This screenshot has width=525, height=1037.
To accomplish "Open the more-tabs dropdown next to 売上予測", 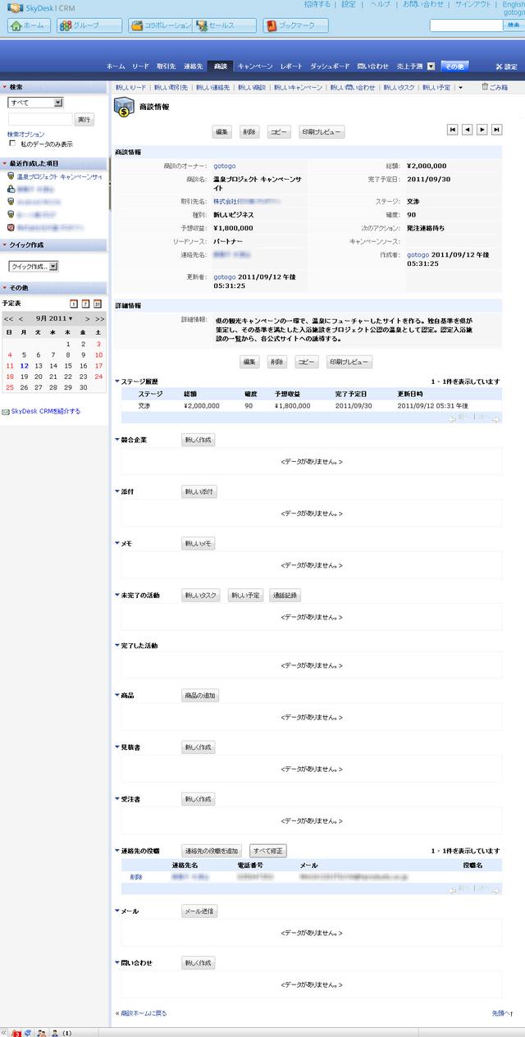I will coord(431,66).
